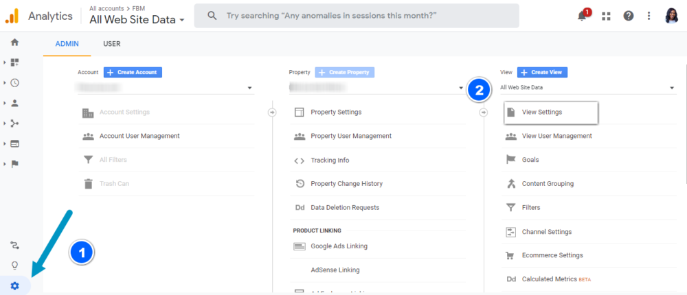Go to Home icon in left sidebar

pos(15,43)
